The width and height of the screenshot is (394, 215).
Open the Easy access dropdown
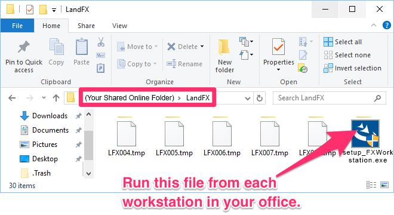[246, 54]
